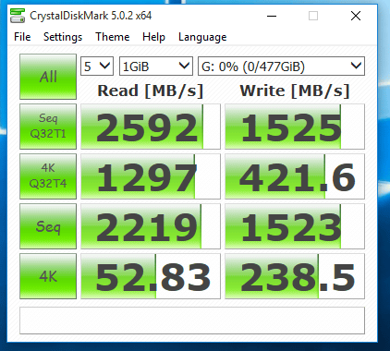Expand the drive dropdown showing G: 0%
Image resolution: width=390 pixels, height=351 pixels.
pyautogui.click(x=281, y=66)
